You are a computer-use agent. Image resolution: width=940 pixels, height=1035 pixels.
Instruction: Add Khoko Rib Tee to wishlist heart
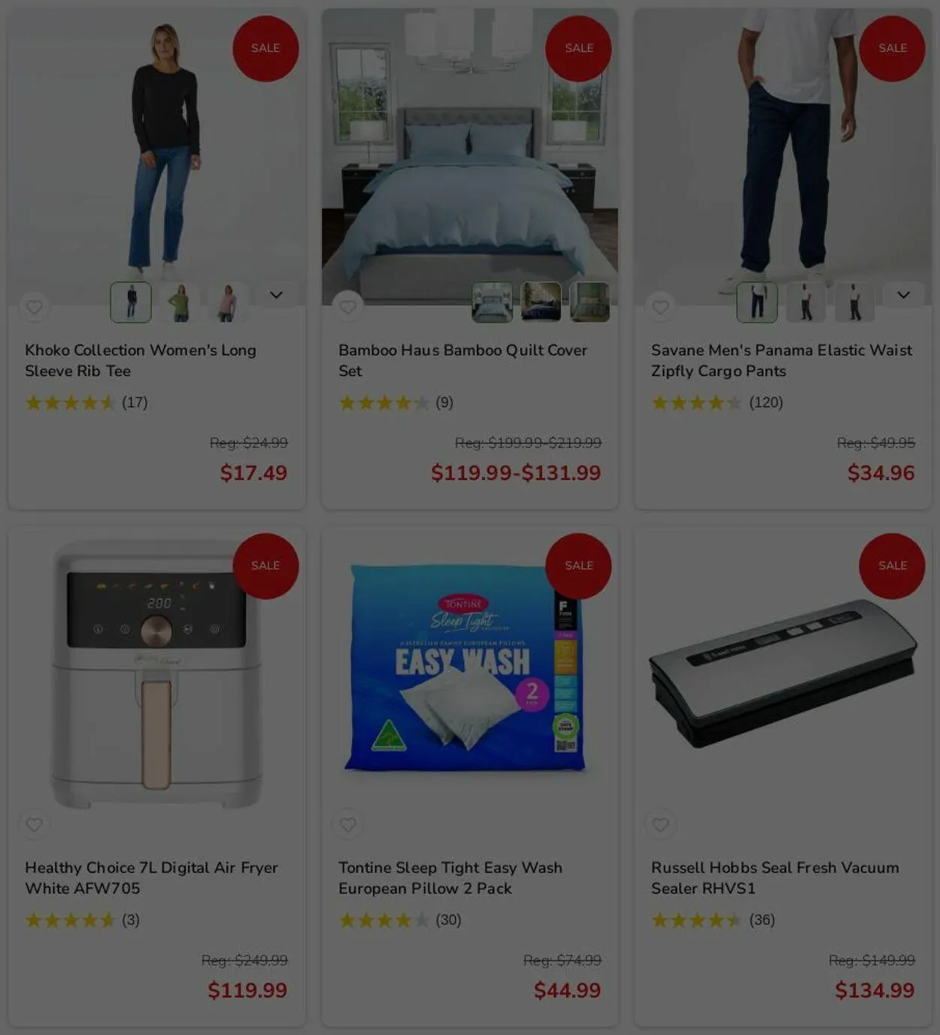tap(35, 307)
